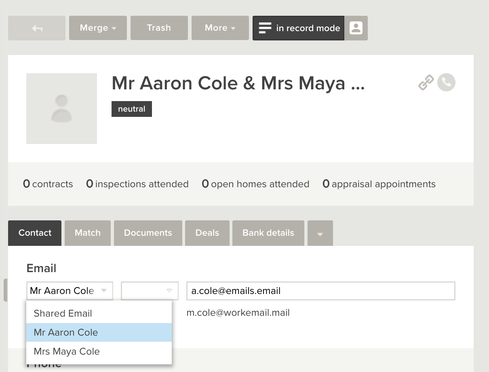Open the Mr Aaron Cole email owner dropdown
Screen dimensions: 489x372
[70, 291]
